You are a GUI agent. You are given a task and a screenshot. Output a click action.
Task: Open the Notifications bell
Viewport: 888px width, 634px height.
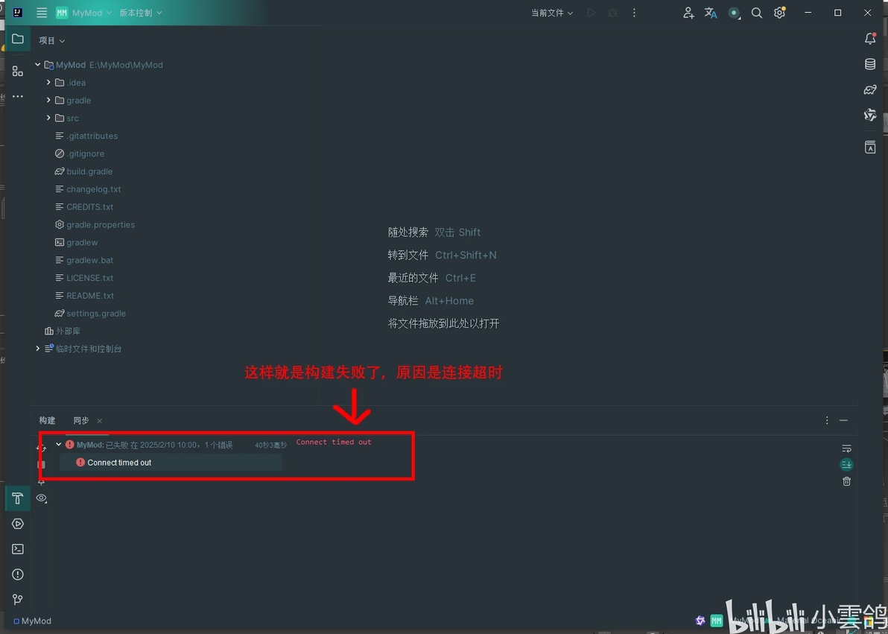[x=870, y=39]
